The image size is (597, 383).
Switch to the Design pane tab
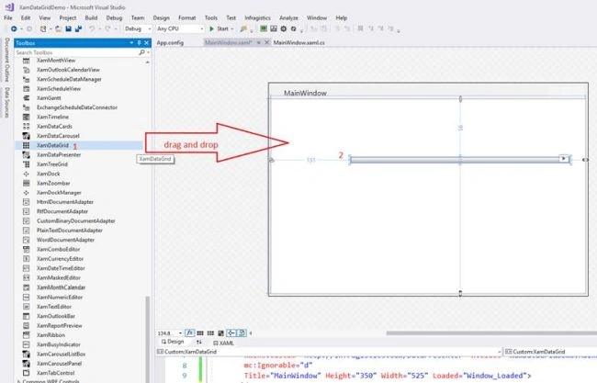pos(173,342)
